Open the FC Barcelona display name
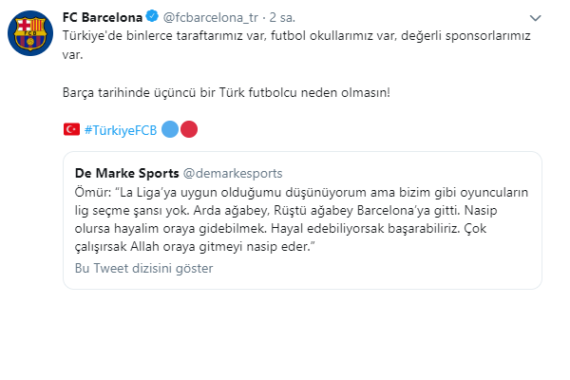Screen dimensions: 570x380 (x=103, y=17)
